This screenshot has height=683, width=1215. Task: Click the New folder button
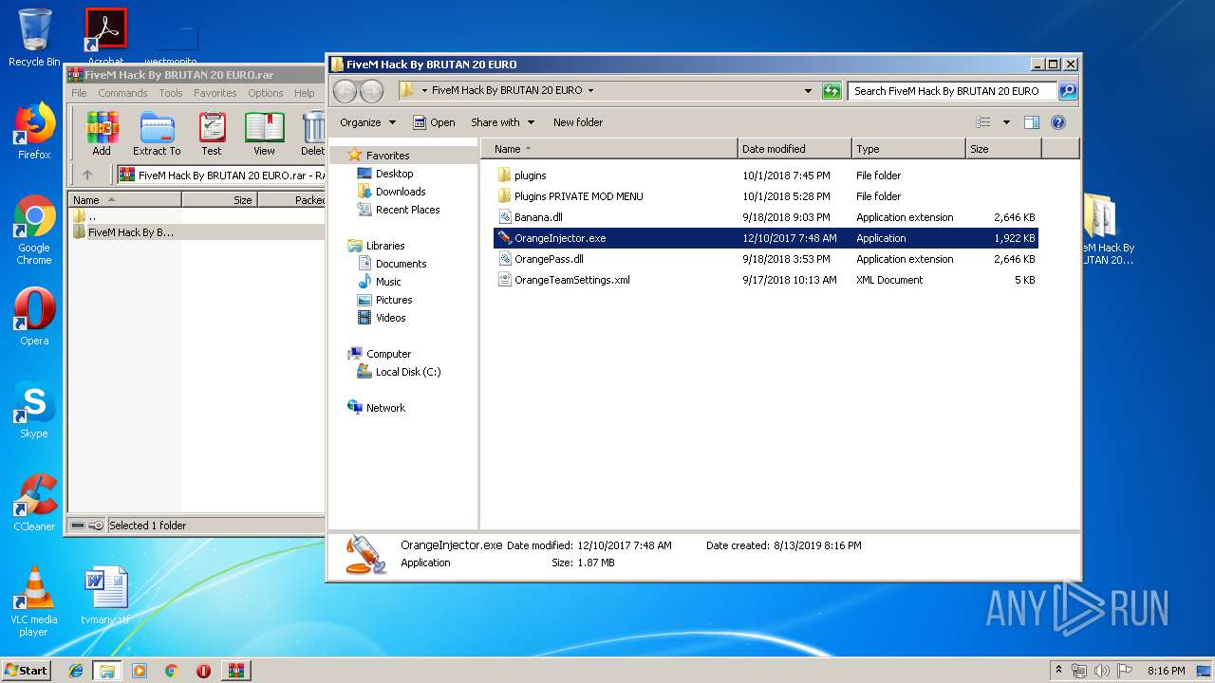(578, 122)
